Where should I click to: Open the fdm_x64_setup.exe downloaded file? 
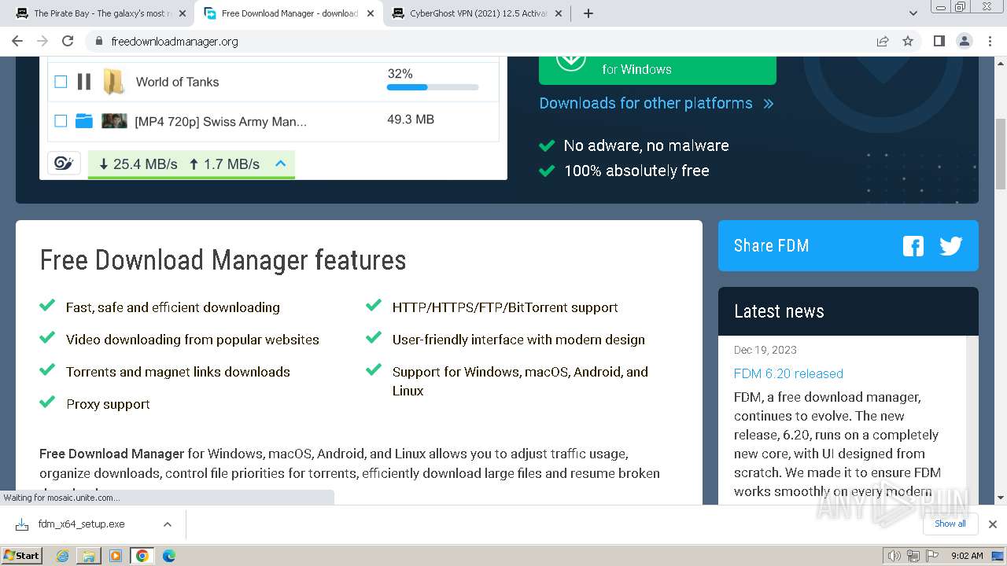pos(81,524)
